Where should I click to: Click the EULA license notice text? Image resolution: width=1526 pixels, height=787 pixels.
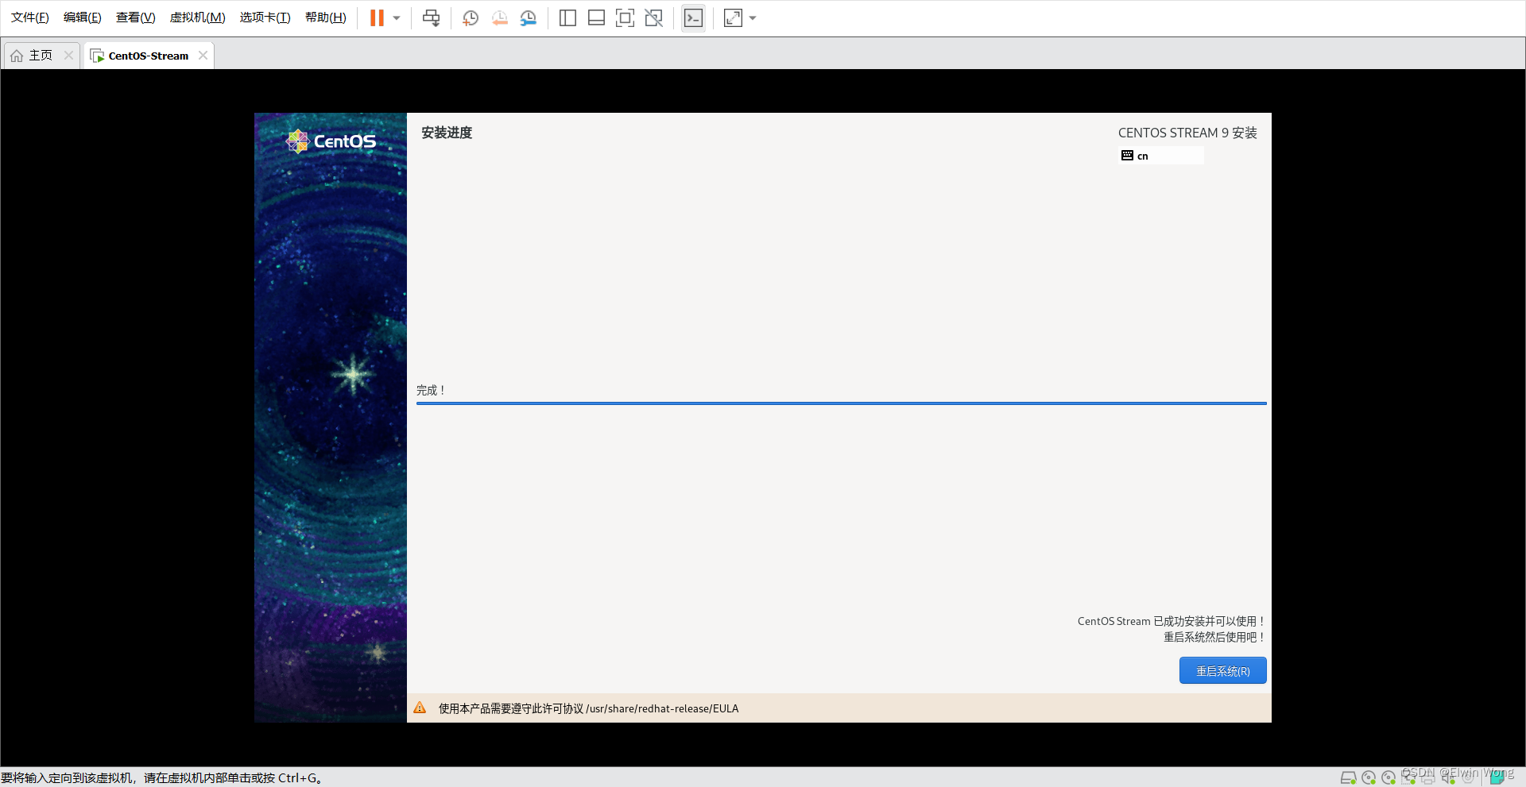coord(588,708)
